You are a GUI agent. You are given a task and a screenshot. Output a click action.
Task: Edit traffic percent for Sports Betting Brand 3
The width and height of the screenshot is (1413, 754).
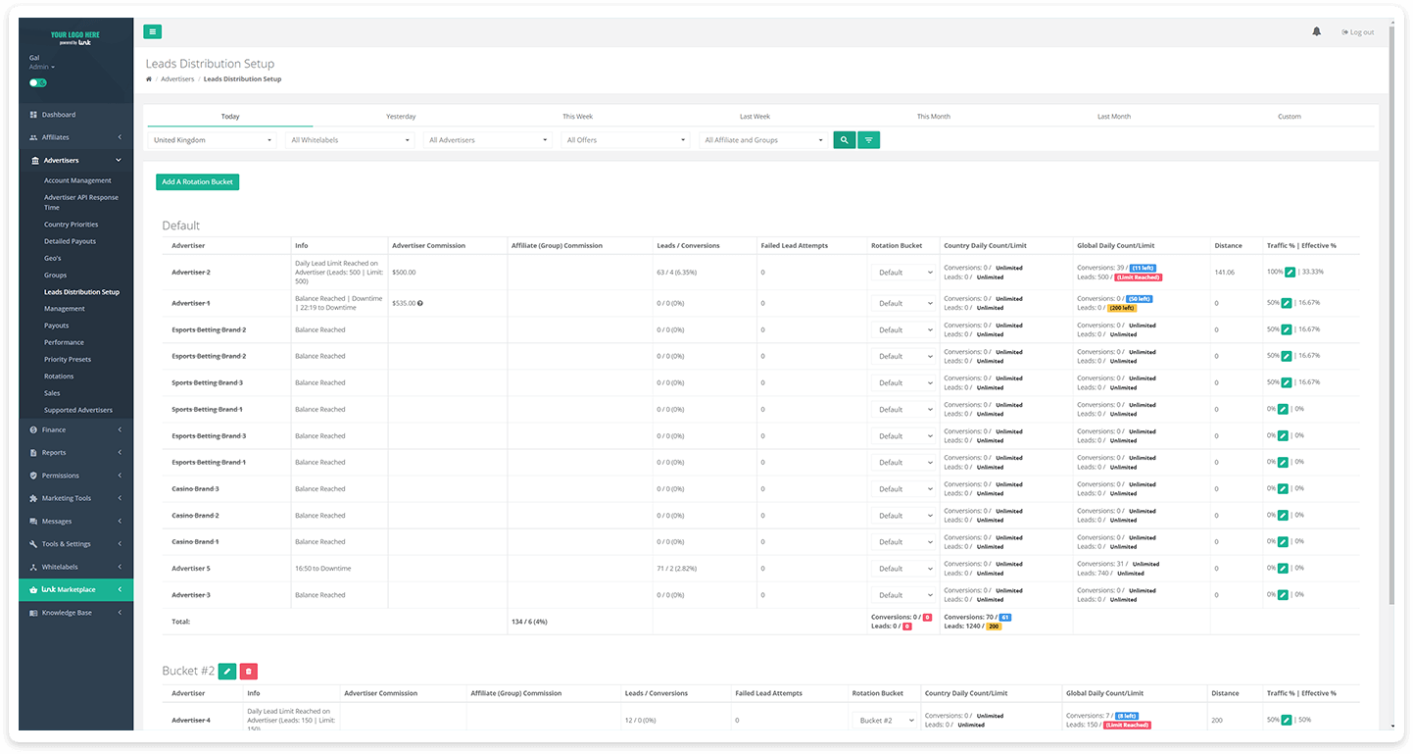pos(1287,382)
